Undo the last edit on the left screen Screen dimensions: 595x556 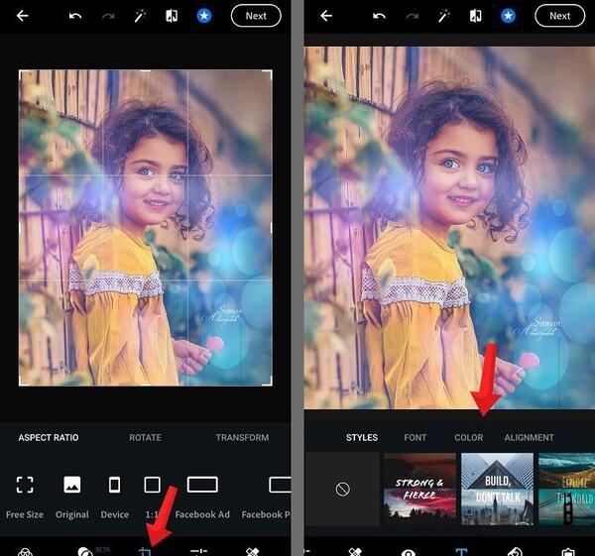click(x=75, y=16)
